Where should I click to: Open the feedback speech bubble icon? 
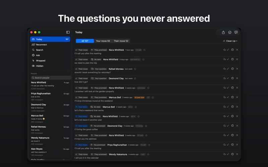(236, 32)
